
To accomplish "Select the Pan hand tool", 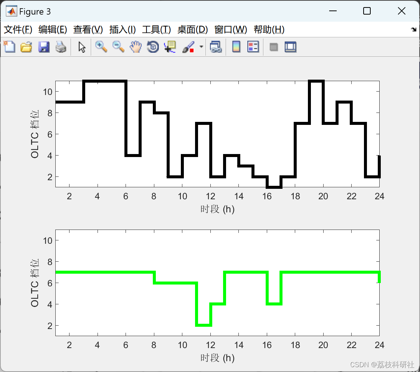I will click(136, 47).
